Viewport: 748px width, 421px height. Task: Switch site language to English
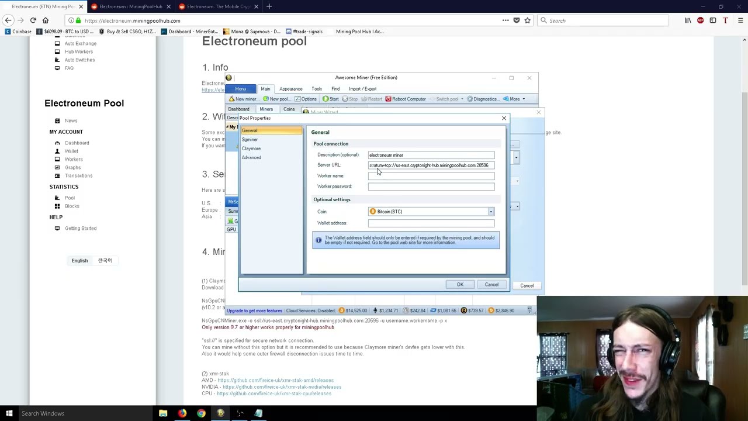click(x=79, y=261)
